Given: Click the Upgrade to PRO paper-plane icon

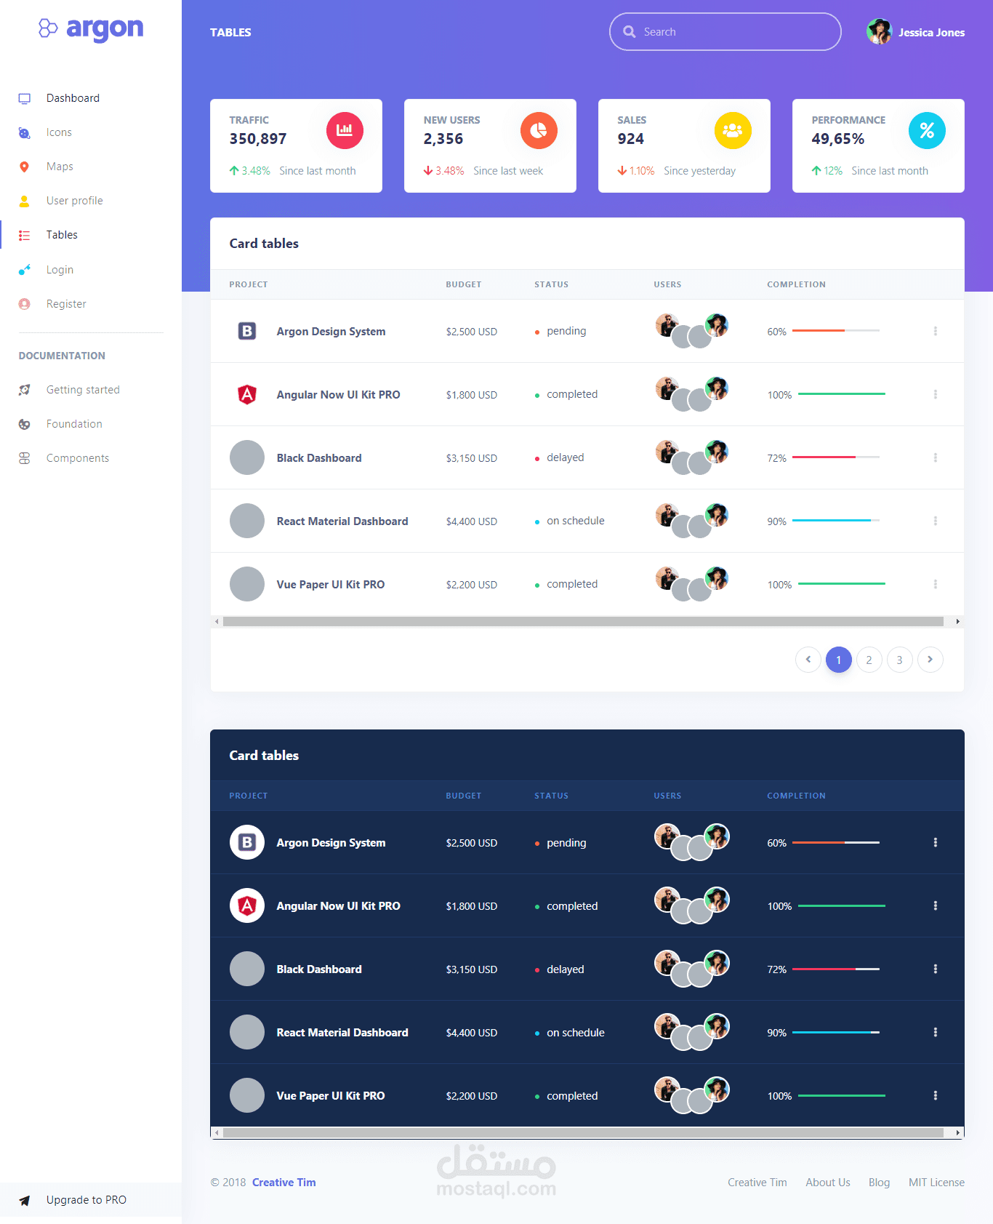Looking at the screenshot, I should [x=25, y=1200].
